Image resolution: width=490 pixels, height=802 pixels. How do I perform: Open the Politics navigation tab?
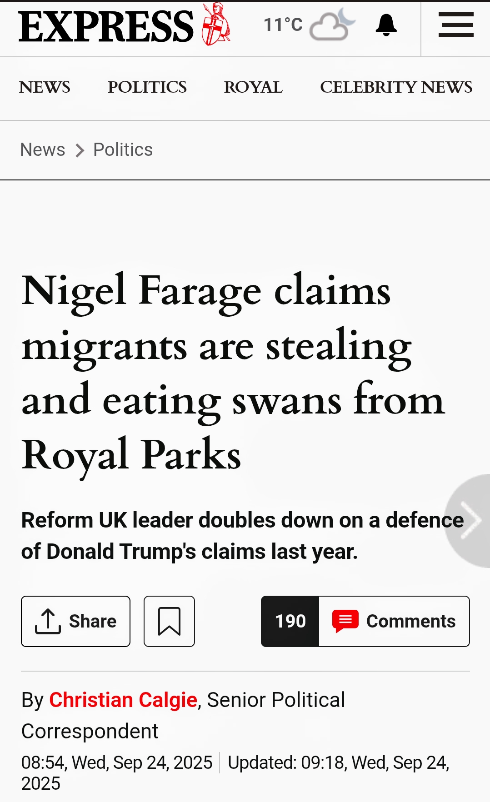coord(147,87)
